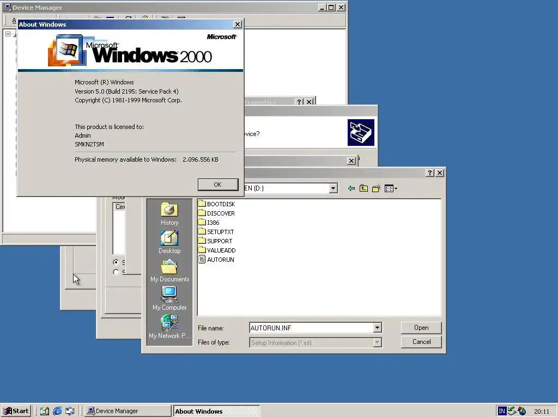Switch to About Windows taskbar button
This screenshot has height=418, width=558.
click(x=216, y=411)
